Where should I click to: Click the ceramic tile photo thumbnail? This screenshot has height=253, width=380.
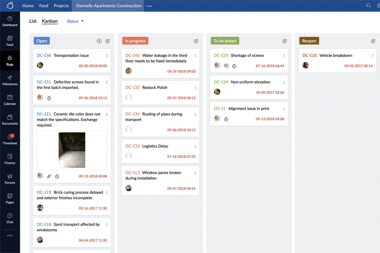point(72,150)
